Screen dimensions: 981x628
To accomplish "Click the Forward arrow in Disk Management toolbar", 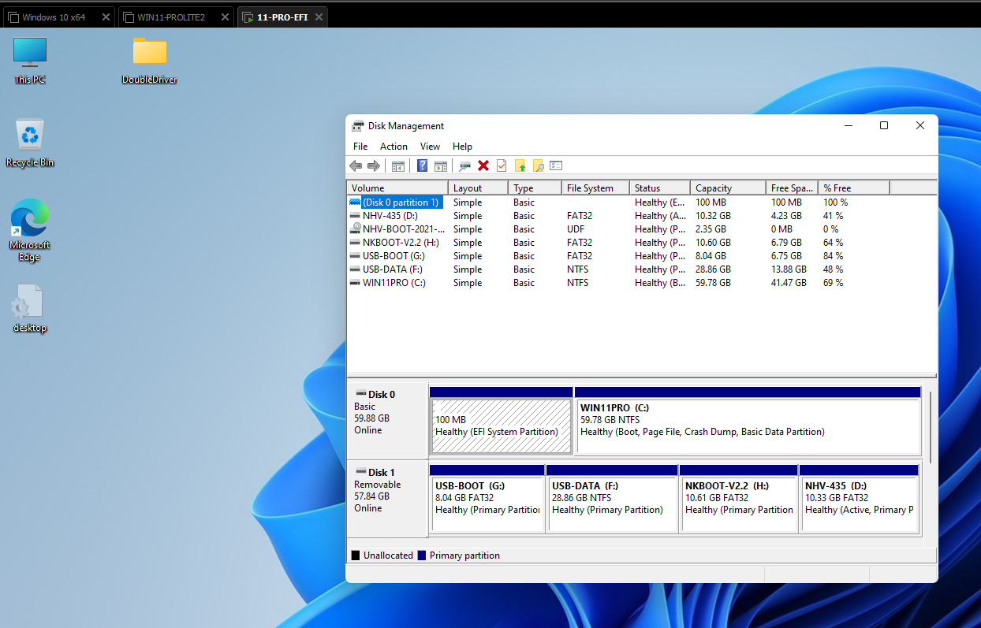I will 374,165.
